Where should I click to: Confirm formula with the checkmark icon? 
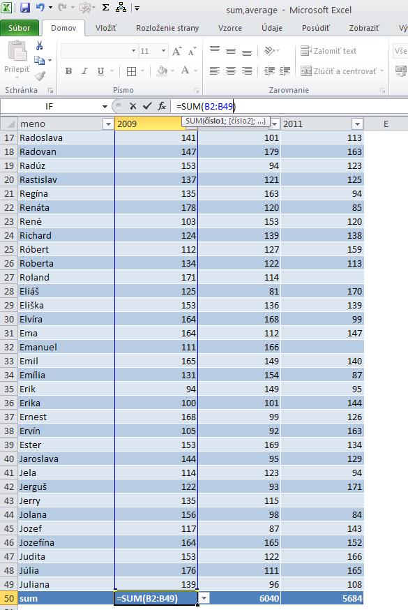(147, 106)
